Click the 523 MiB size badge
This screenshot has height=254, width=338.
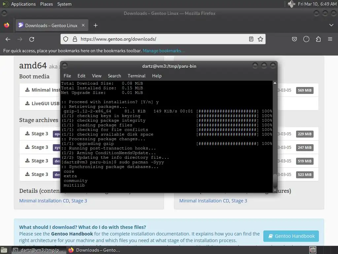click(x=305, y=175)
